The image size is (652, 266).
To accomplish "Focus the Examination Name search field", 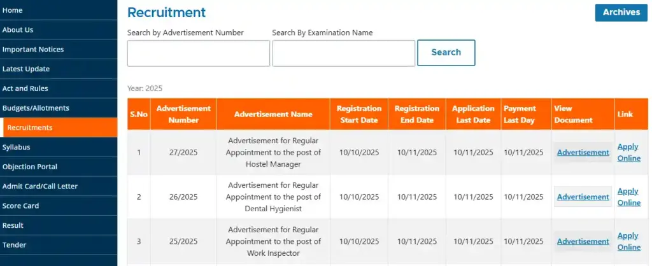I will click(344, 53).
